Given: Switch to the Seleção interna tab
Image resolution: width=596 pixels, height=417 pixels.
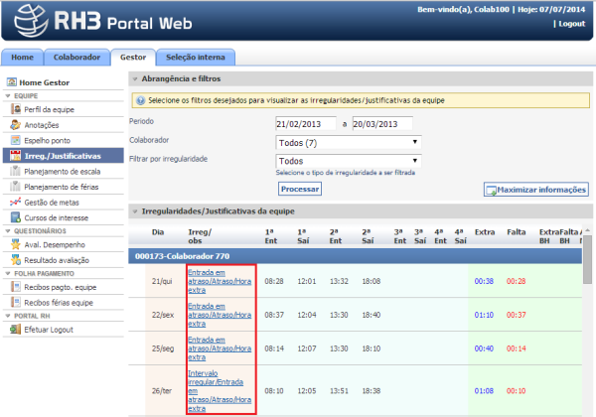Looking at the screenshot, I should coord(195,59).
